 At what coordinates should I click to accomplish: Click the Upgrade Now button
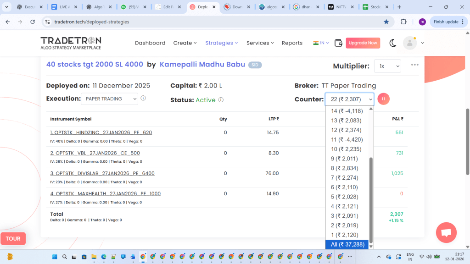click(363, 43)
